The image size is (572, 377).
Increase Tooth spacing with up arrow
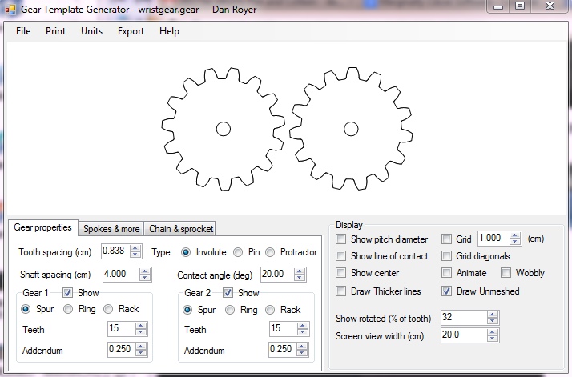coord(135,248)
